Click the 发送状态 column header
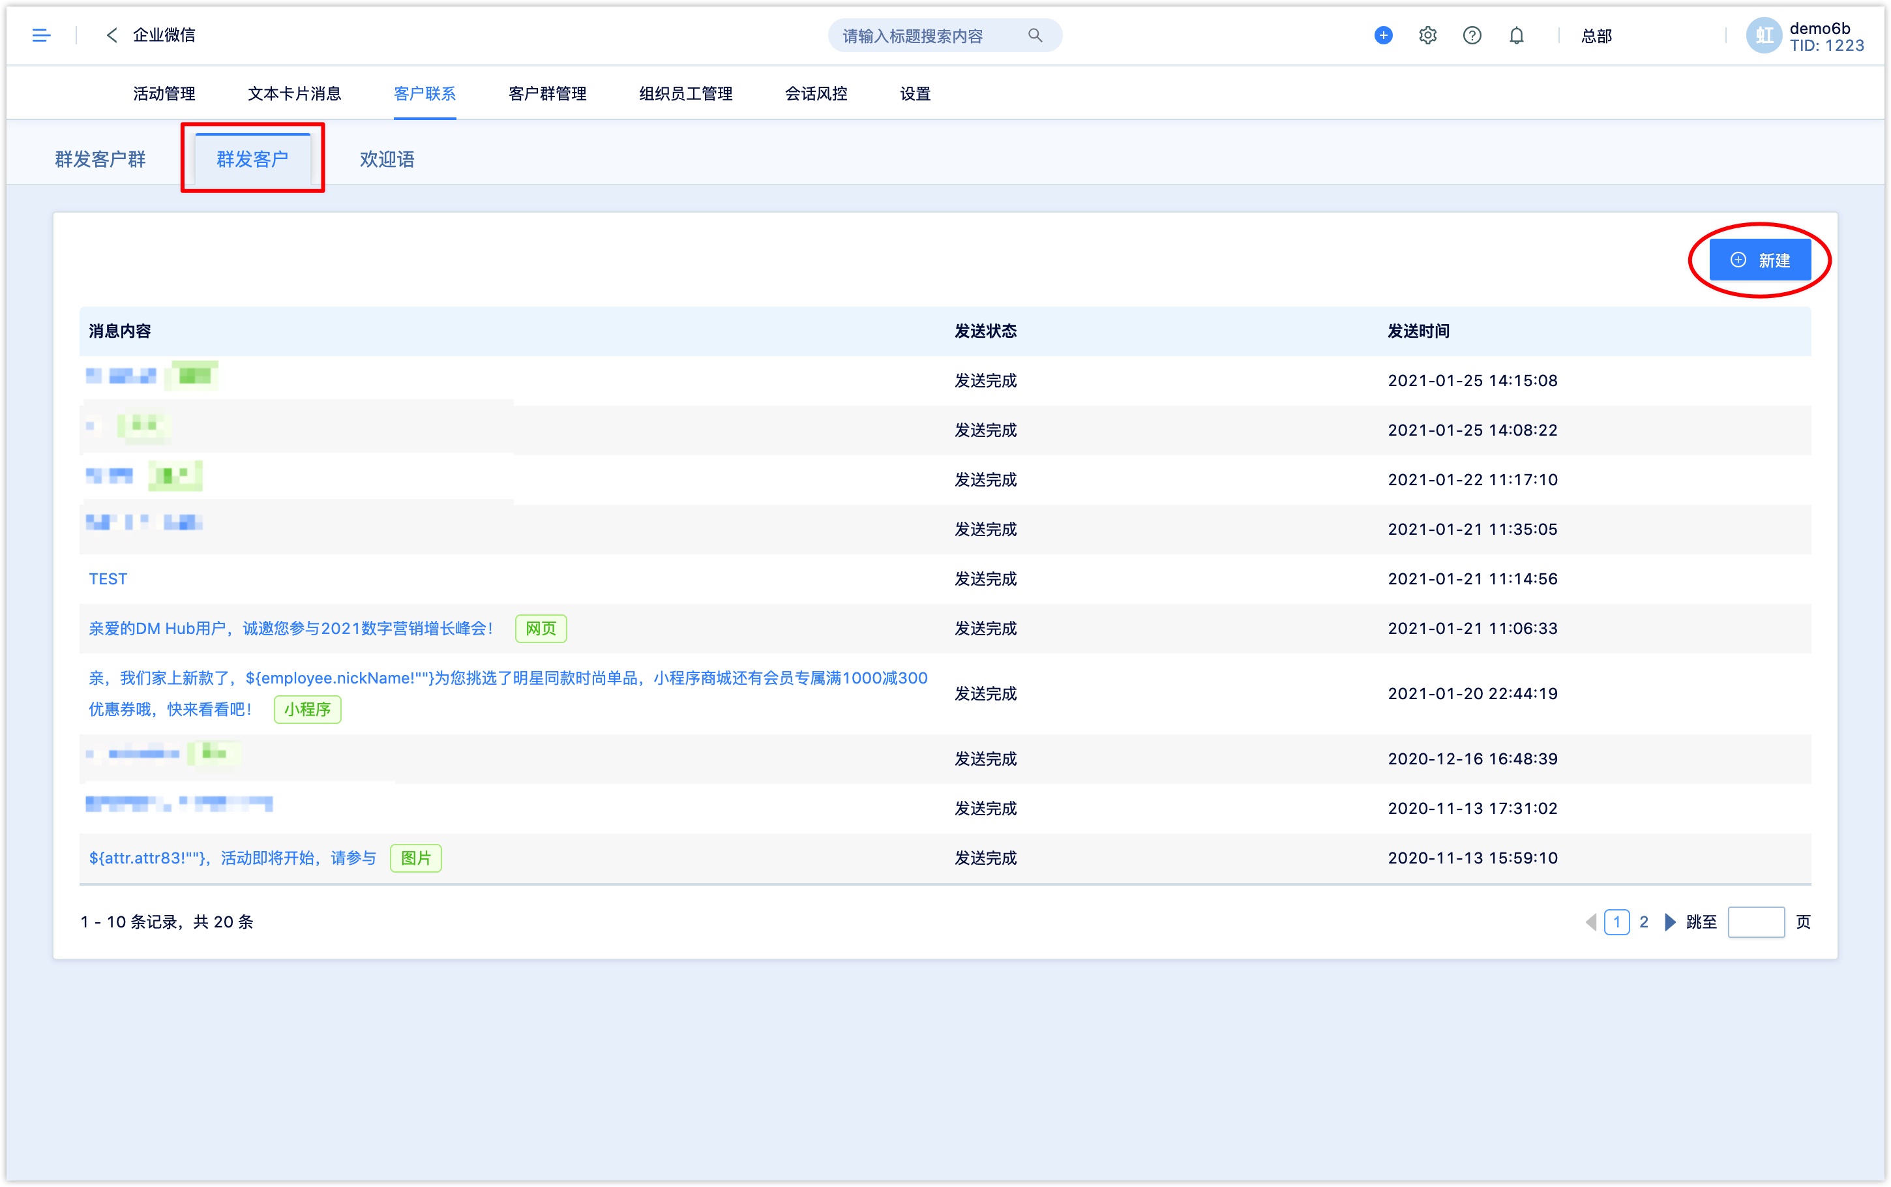 click(985, 331)
